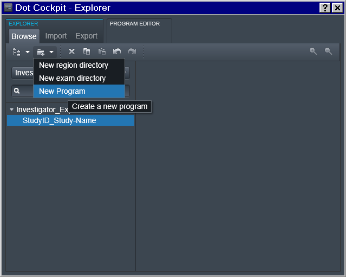Click the Dot Cockpit title bar icon
Viewport: 346px width, 277px height.
point(8,8)
